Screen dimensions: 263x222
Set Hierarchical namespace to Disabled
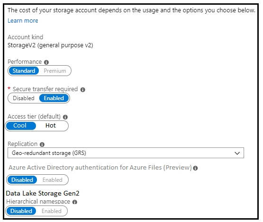pyautogui.click(x=21, y=211)
